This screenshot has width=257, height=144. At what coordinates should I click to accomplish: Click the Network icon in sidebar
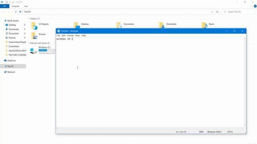pos(5,72)
